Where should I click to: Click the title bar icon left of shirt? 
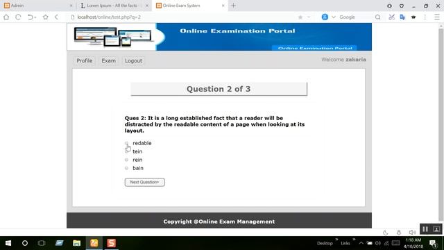(390, 6)
